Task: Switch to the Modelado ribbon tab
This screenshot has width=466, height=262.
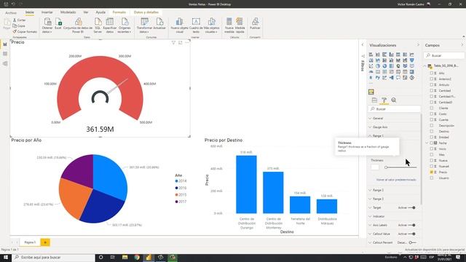Action: pyautogui.click(x=68, y=12)
